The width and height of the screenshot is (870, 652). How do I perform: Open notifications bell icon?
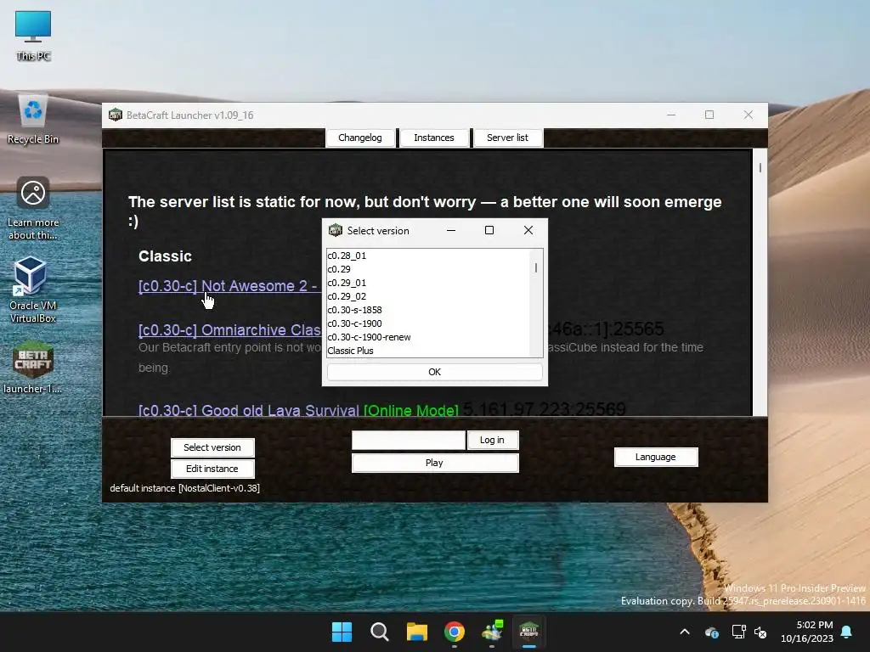click(x=847, y=632)
